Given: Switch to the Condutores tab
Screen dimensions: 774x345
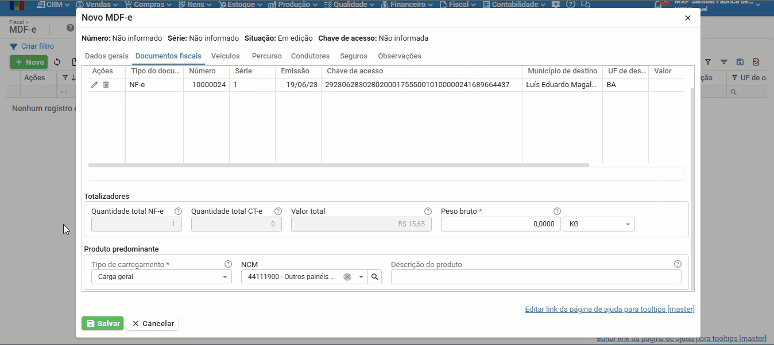Looking at the screenshot, I should (x=310, y=56).
